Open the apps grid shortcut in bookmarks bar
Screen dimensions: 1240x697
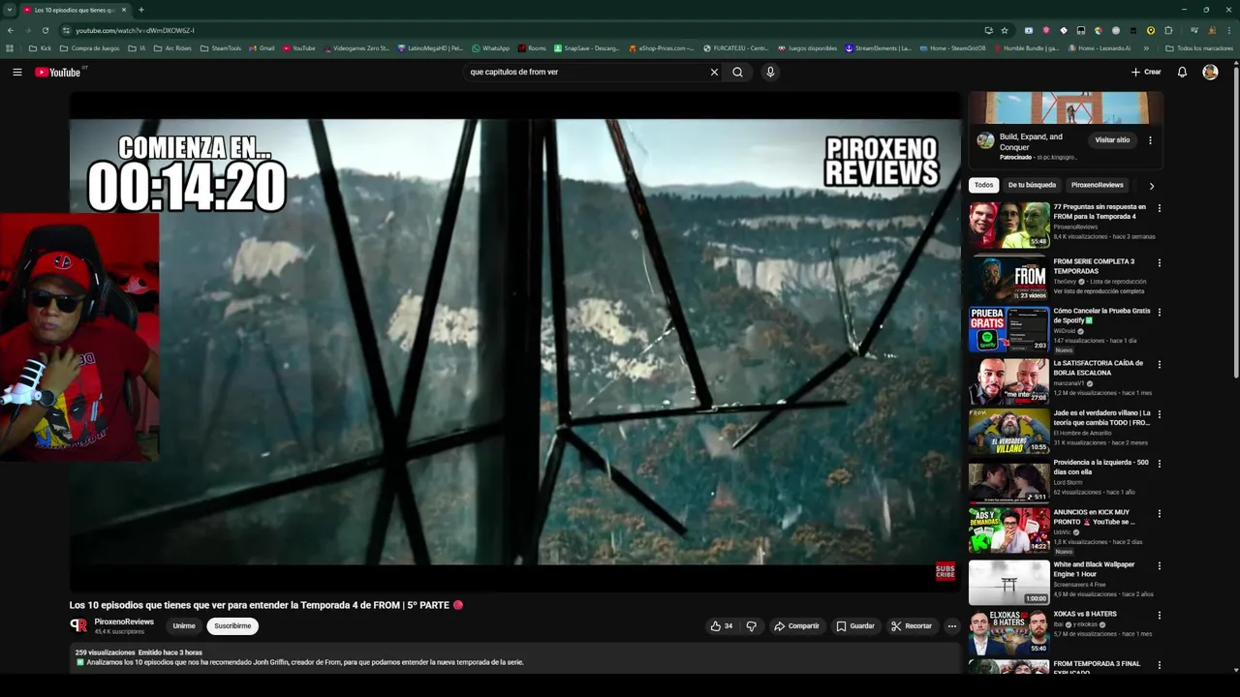click(10, 48)
